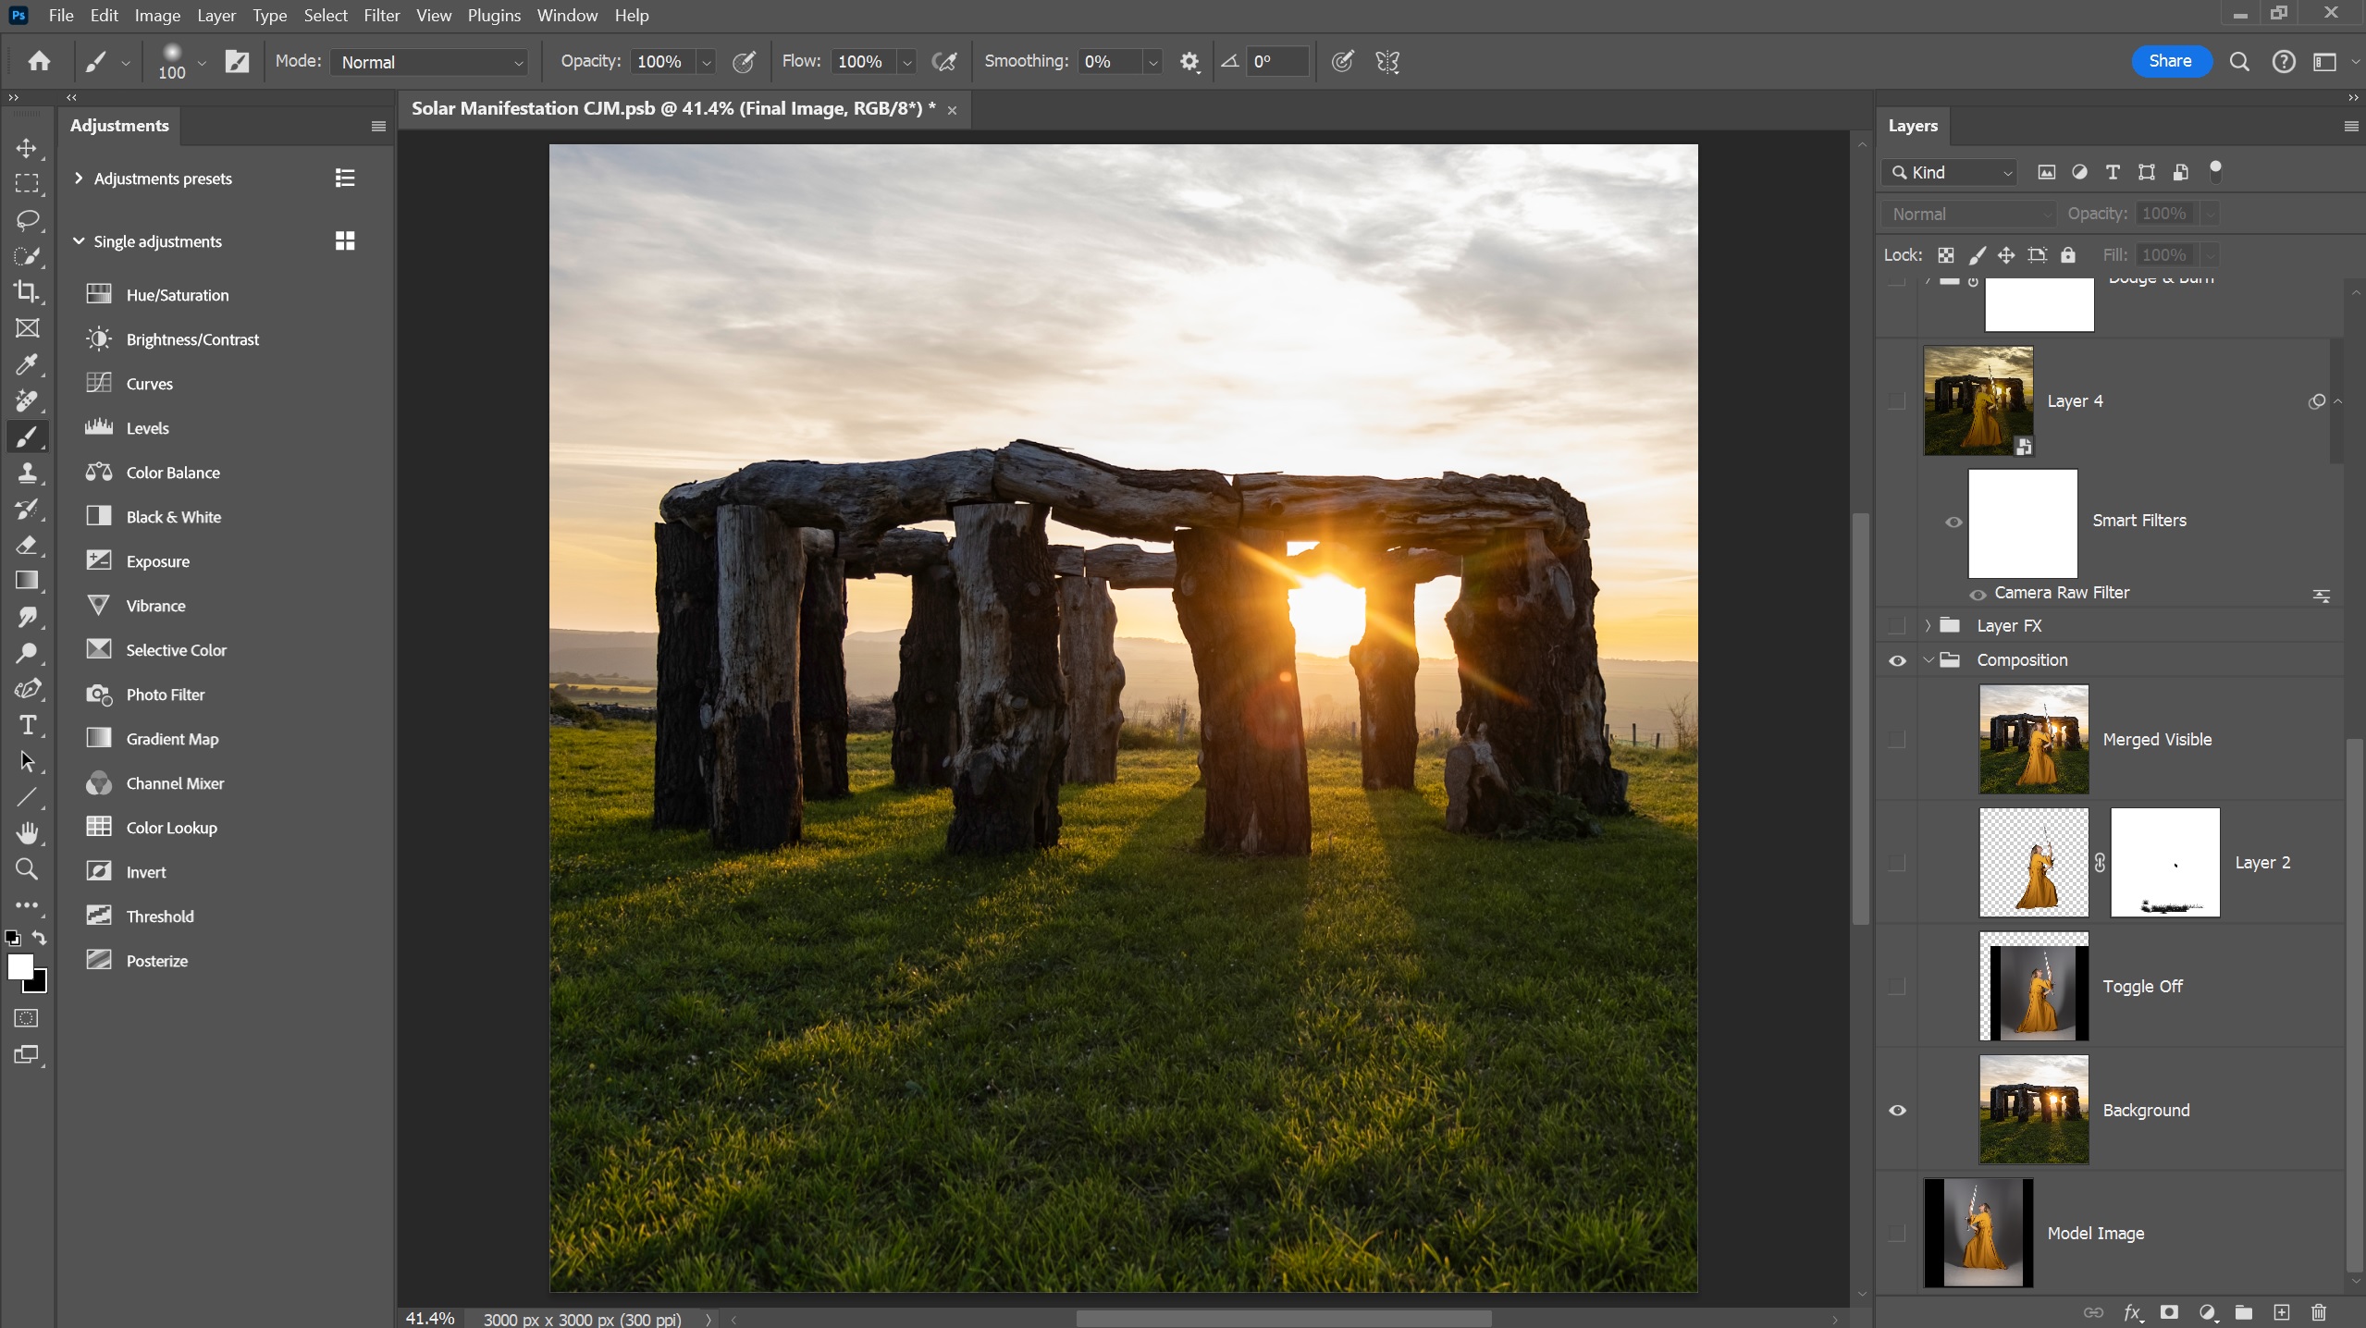Select the Crop tool
This screenshot has height=1328, width=2366.
26,292
